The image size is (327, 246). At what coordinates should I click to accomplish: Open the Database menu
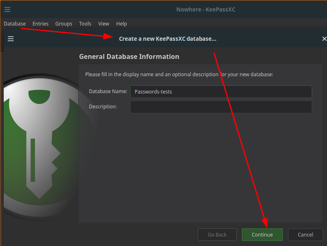click(x=14, y=24)
